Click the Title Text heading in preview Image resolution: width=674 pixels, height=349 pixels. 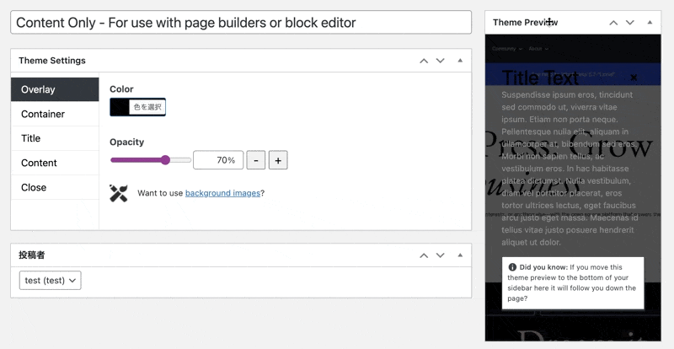[540, 78]
